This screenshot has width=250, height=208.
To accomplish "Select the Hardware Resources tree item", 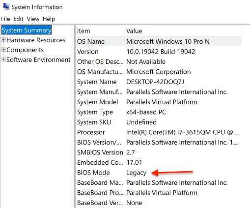I will click(36, 40).
